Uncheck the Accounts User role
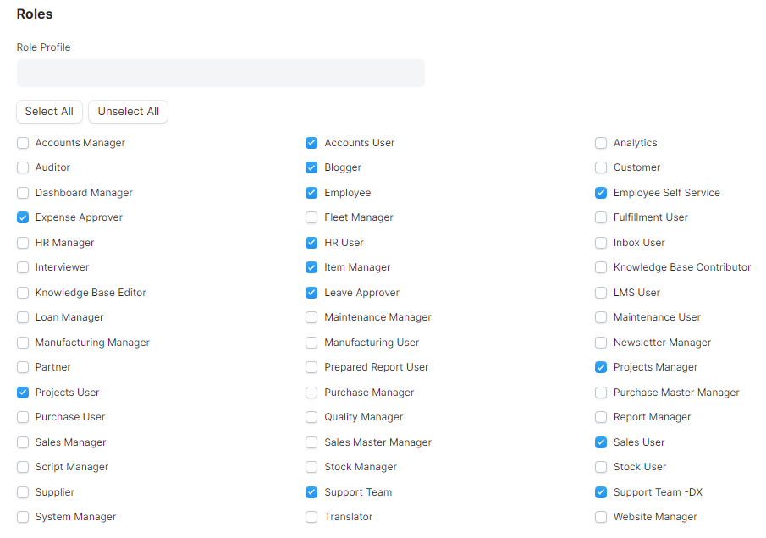 pyautogui.click(x=311, y=143)
